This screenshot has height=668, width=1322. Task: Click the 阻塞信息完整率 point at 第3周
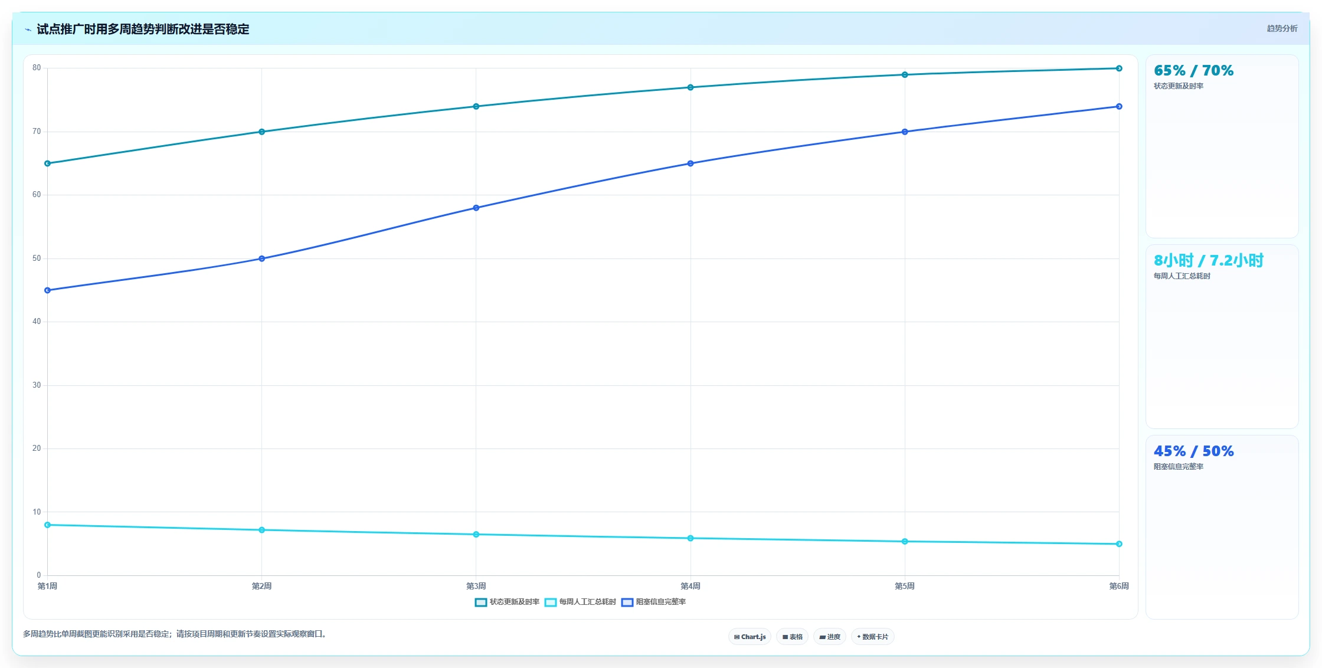click(x=476, y=208)
